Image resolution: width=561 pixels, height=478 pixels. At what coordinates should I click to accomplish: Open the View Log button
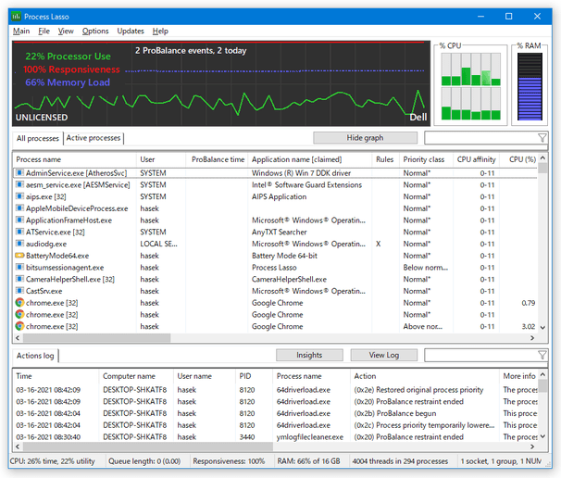point(384,355)
